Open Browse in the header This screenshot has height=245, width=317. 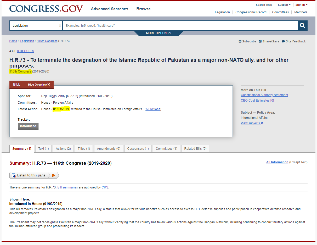click(x=143, y=9)
